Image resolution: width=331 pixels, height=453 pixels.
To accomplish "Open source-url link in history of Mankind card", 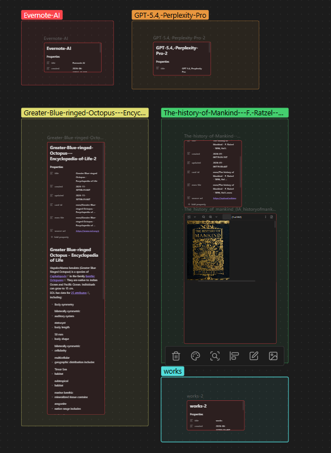I will pos(224,198).
